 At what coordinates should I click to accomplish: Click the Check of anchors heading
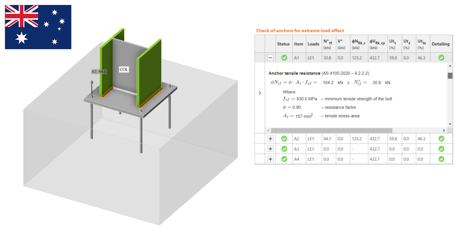pyautogui.click(x=301, y=30)
